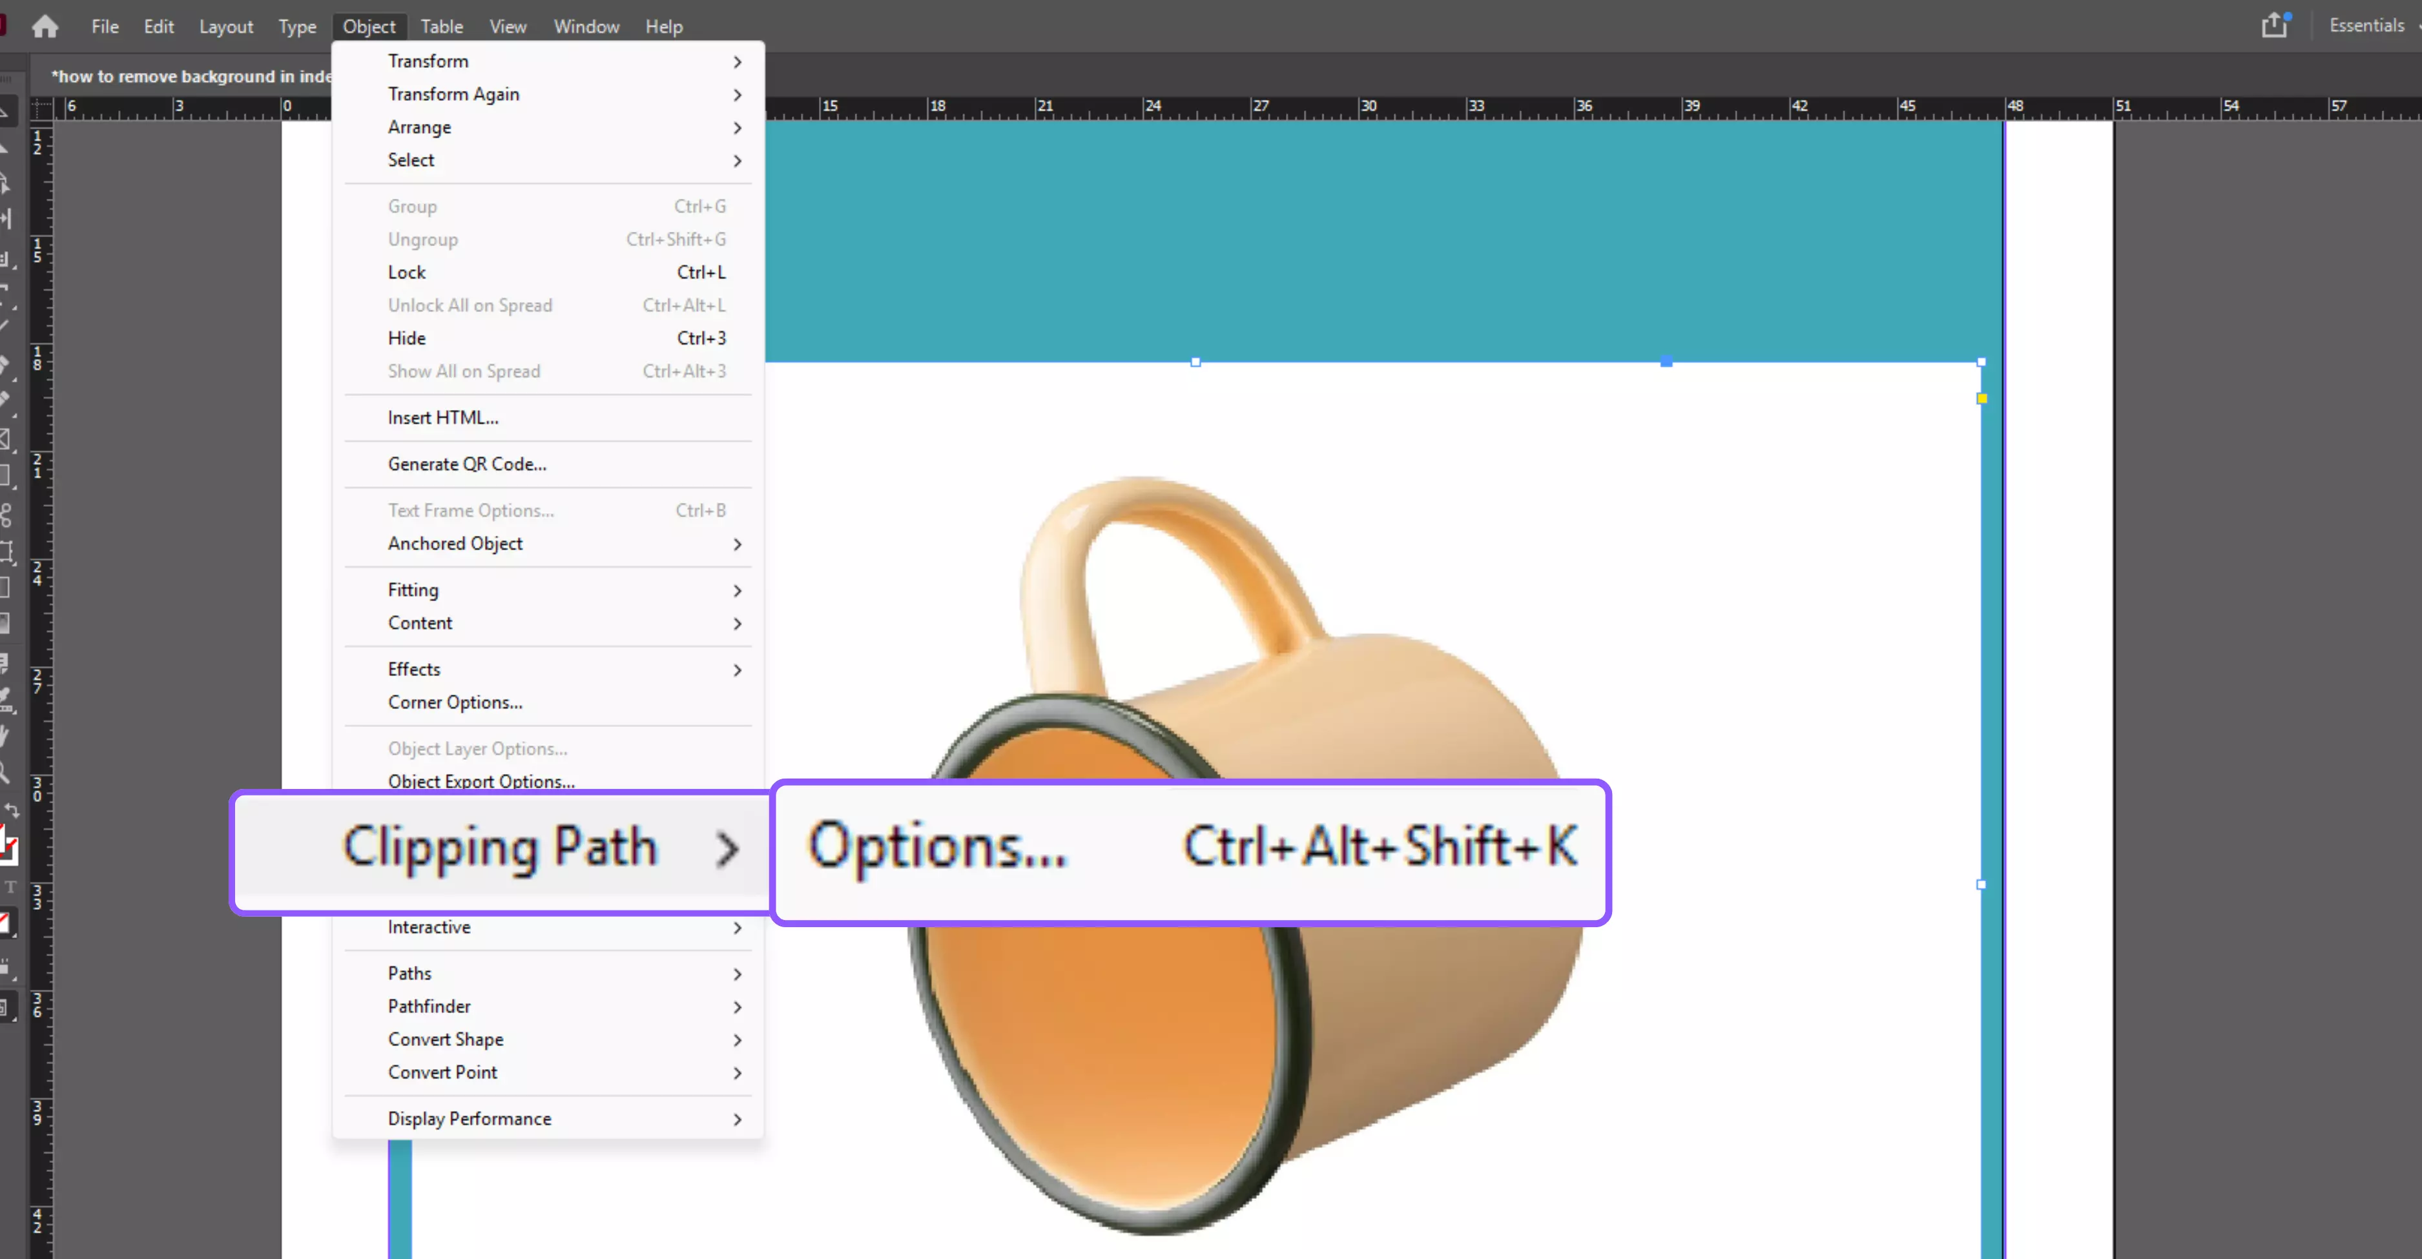The width and height of the screenshot is (2422, 1259).
Task: Select the Hand tool
Action: click(x=5, y=735)
